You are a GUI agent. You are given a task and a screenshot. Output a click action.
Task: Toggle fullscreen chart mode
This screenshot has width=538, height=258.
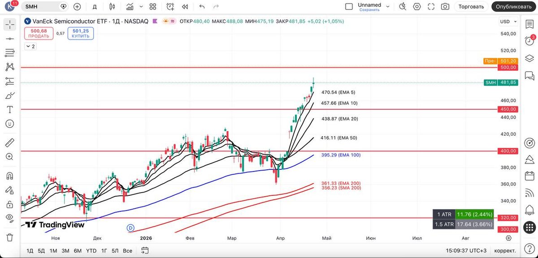pyautogui.click(x=431, y=7)
